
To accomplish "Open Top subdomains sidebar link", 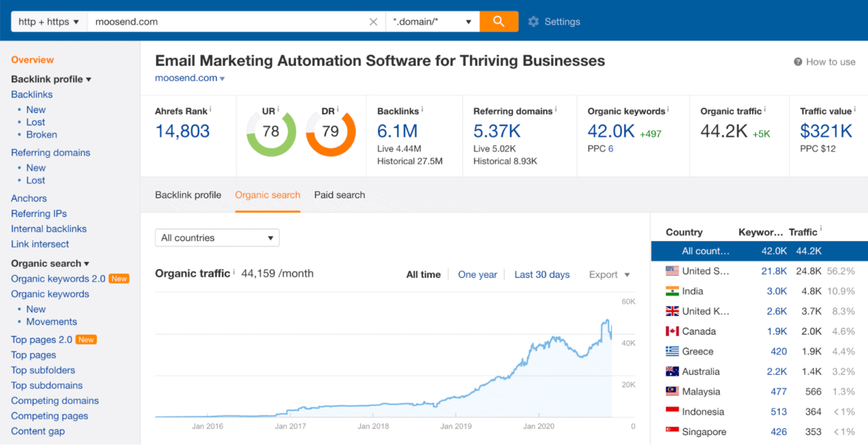I will click(x=47, y=386).
